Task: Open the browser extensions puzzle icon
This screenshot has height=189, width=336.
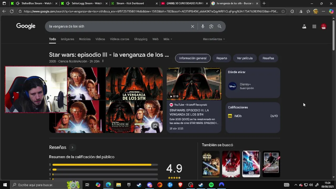Action: pyautogui.click(x=292, y=11)
